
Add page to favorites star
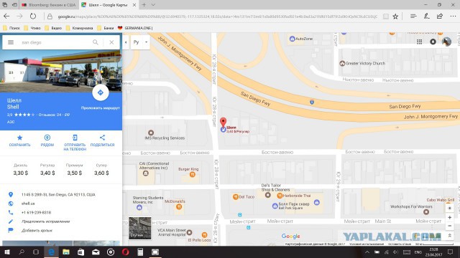395,16
